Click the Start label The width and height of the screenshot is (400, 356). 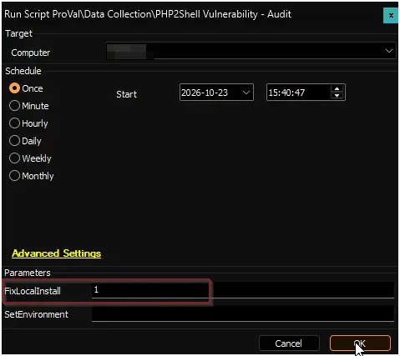tap(126, 94)
